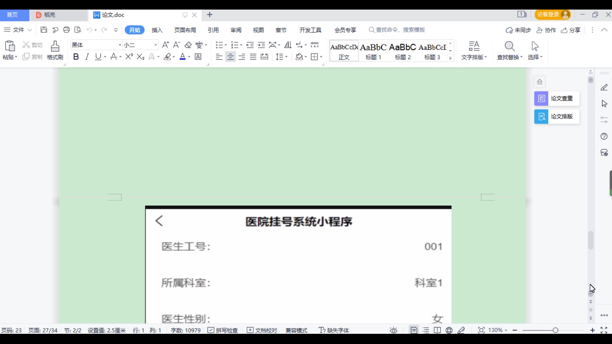
Task: Open the 论文查重 plagiarism check tool
Action: 557,98
